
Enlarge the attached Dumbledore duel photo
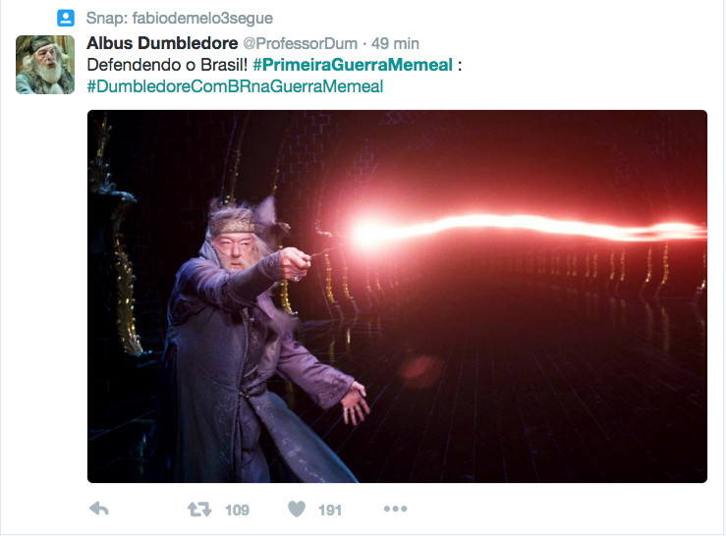397,296
